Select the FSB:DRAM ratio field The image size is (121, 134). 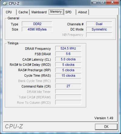tap(68, 54)
